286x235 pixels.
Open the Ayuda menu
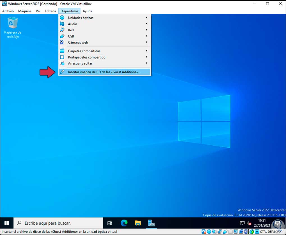click(87, 11)
